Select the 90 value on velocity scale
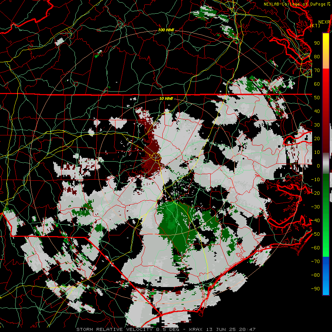 [x=317, y=43]
